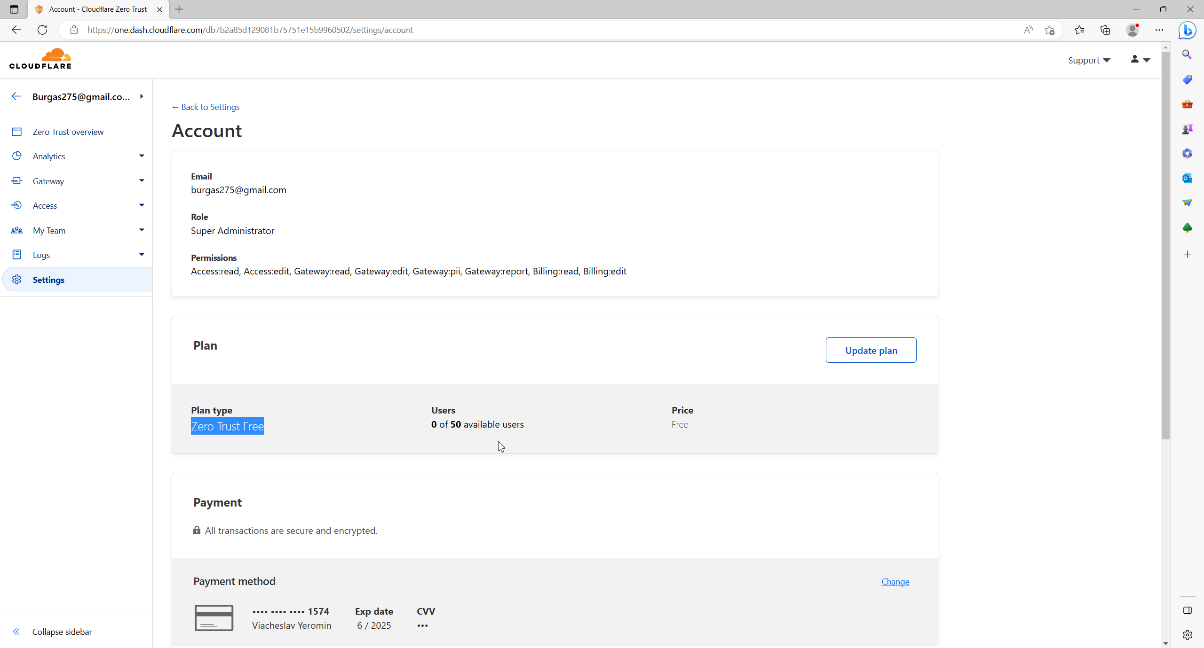The image size is (1204, 648).
Task: Click the browser address bar URL
Action: pyautogui.click(x=250, y=30)
